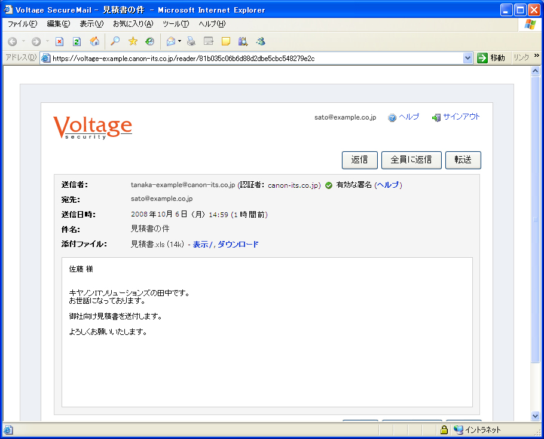Viewport: 544px width, 439px height.
Task: Click the intranet zone globe icon
Action: pos(459,430)
